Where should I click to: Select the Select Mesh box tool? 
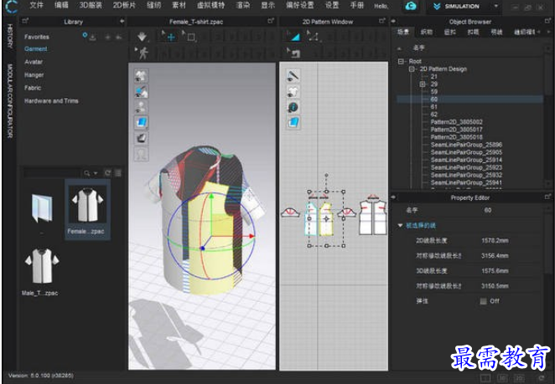click(x=190, y=37)
